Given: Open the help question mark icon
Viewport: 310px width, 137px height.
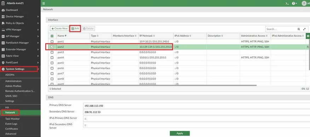Looking at the screenshot, I should 294,3.
